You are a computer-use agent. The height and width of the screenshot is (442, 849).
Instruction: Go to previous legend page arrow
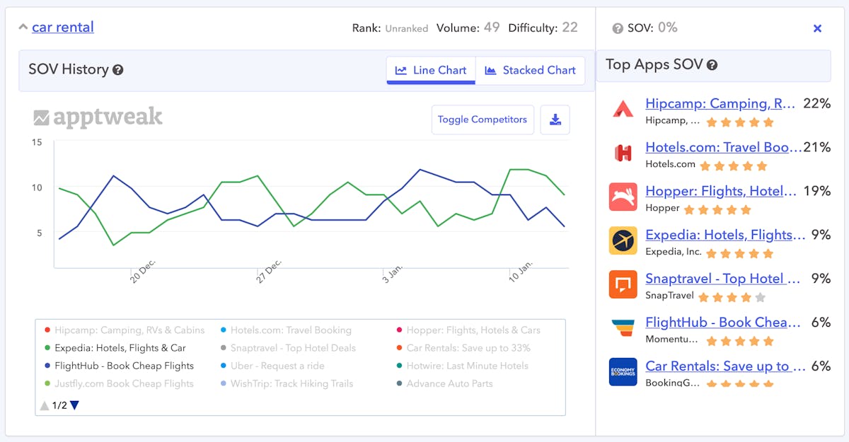[45, 405]
